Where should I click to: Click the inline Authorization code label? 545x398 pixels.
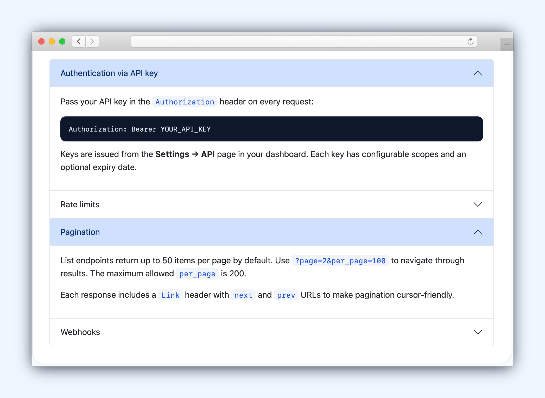pos(185,102)
